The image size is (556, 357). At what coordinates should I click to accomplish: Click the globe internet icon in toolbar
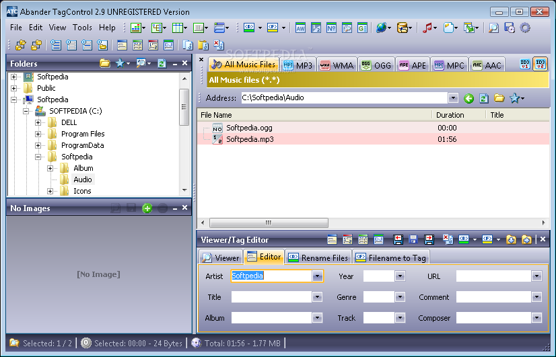[381, 28]
